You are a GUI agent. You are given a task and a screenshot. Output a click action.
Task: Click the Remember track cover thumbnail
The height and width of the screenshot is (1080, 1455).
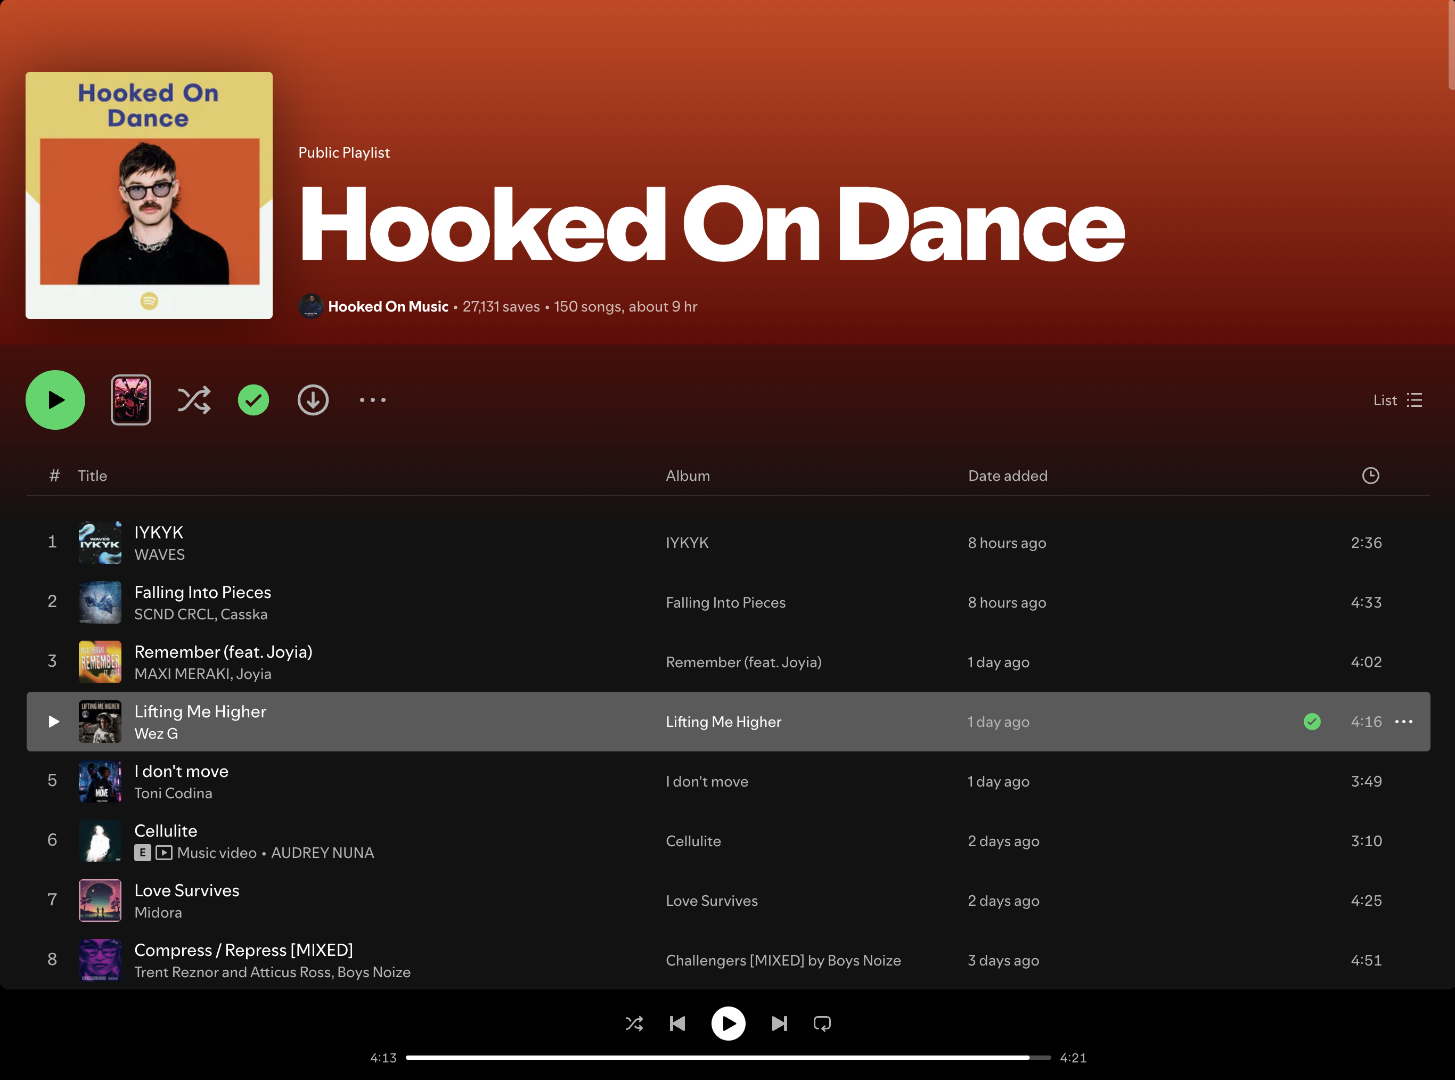coord(100,661)
